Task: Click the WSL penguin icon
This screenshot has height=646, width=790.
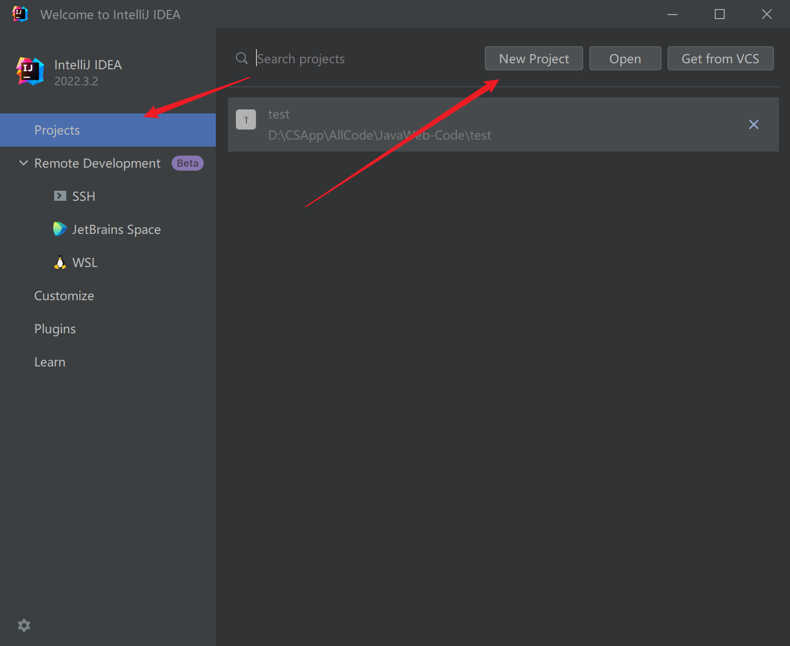Action: tap(60, 263)
